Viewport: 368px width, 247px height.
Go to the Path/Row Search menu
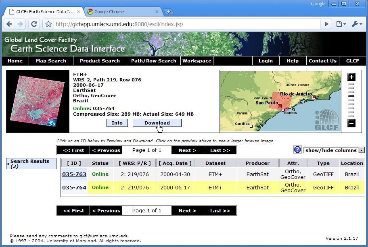153,61
